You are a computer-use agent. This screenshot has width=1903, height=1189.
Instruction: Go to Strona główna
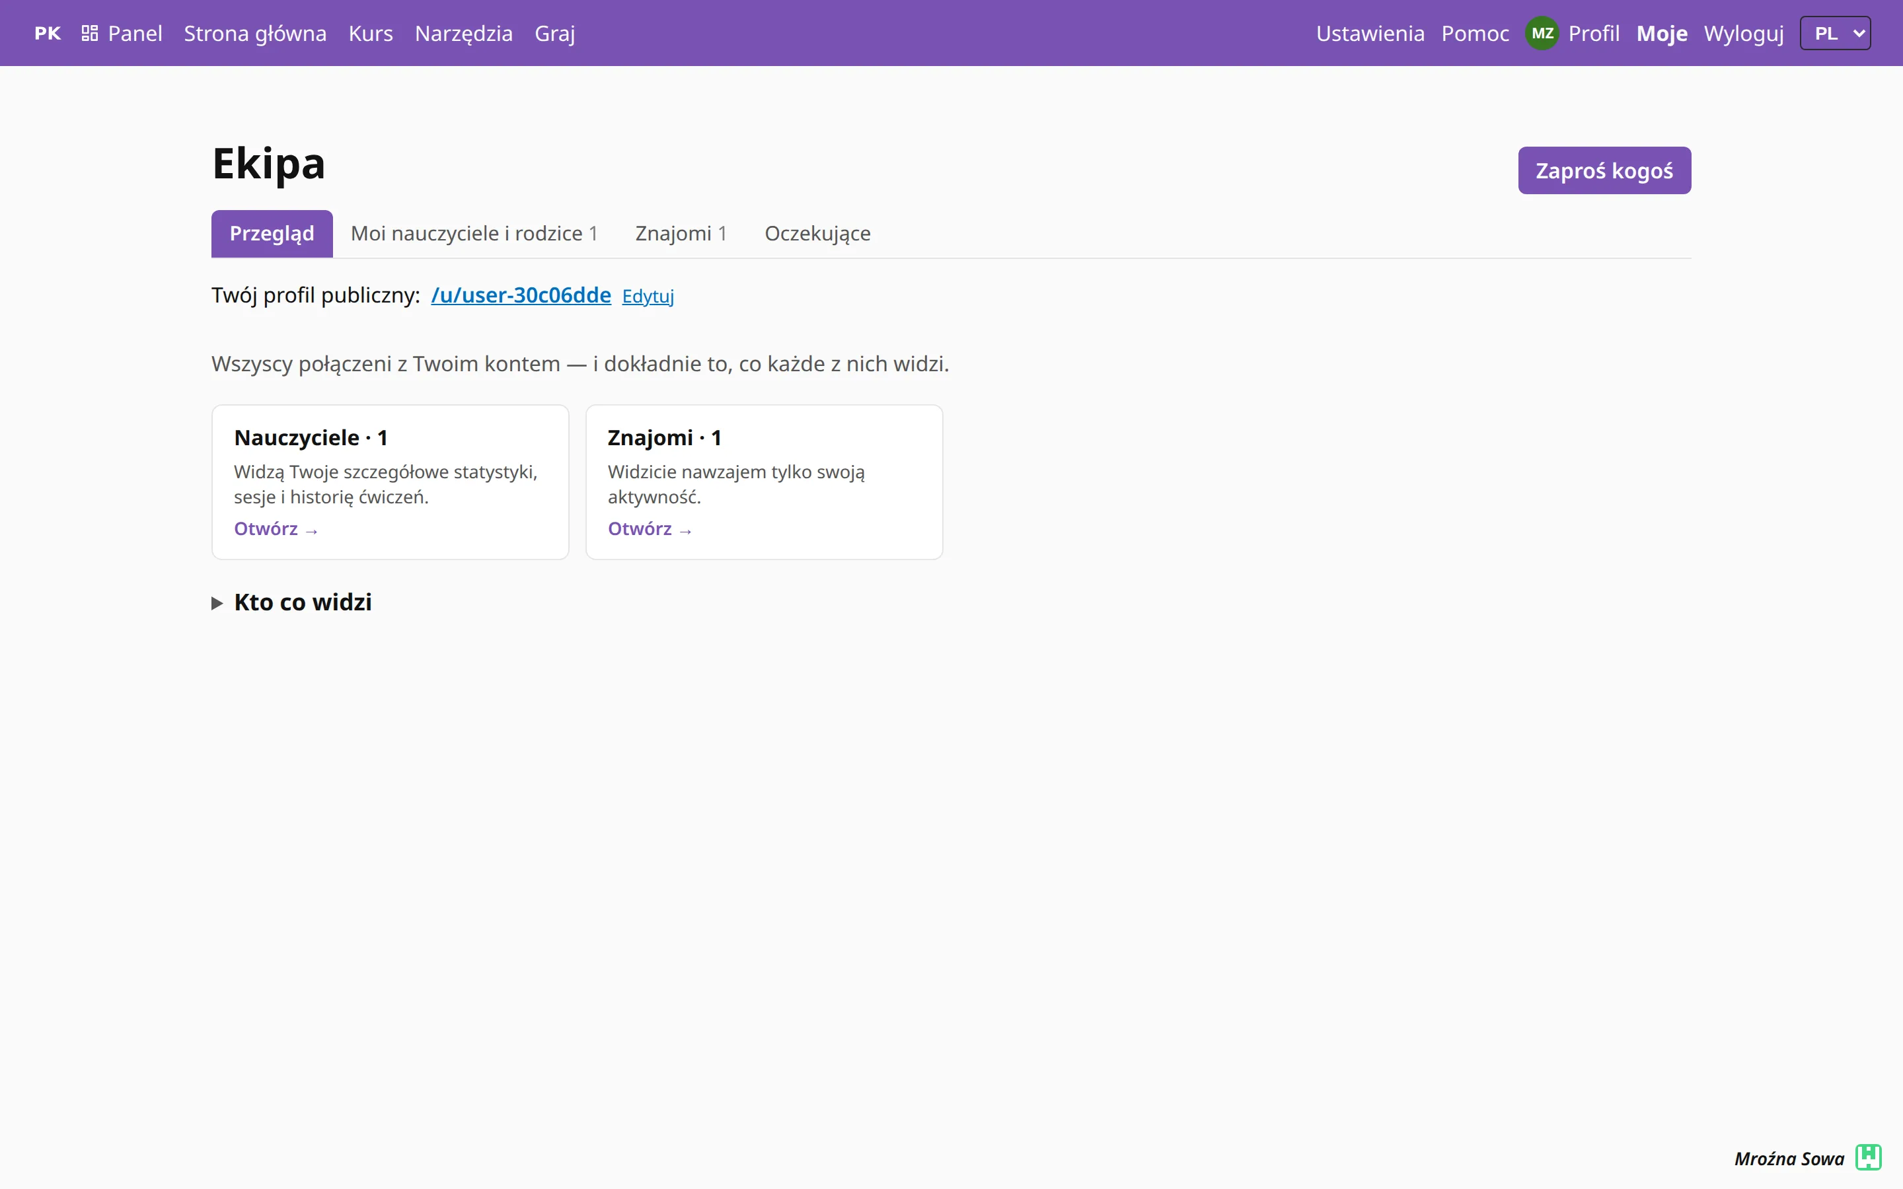tap(255, 33)
